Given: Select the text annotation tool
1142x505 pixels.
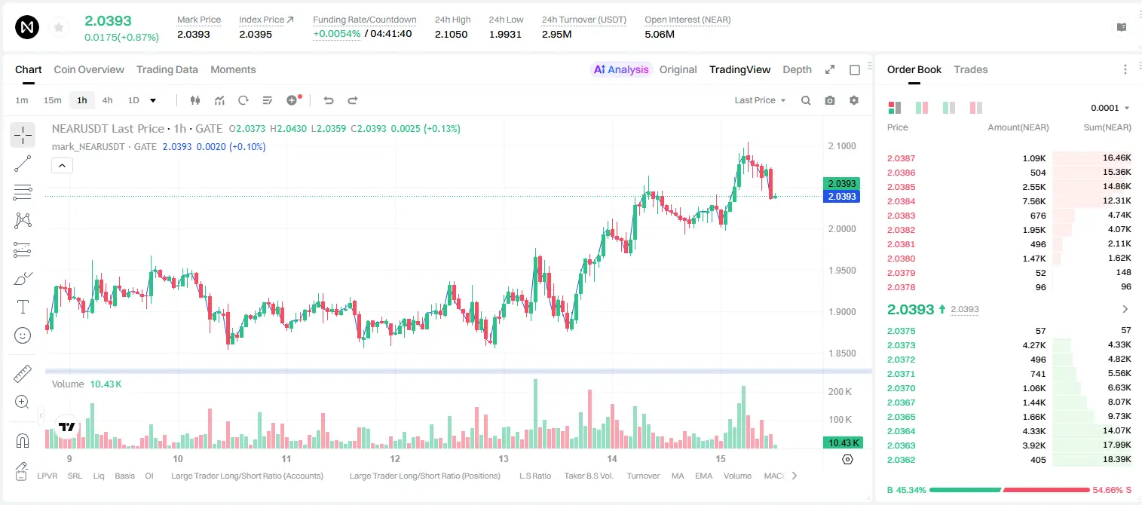Looking at the screenshot, I should (23, 307).
